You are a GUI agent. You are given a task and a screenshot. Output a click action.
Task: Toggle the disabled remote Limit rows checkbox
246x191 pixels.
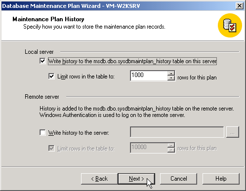point(51,148)
